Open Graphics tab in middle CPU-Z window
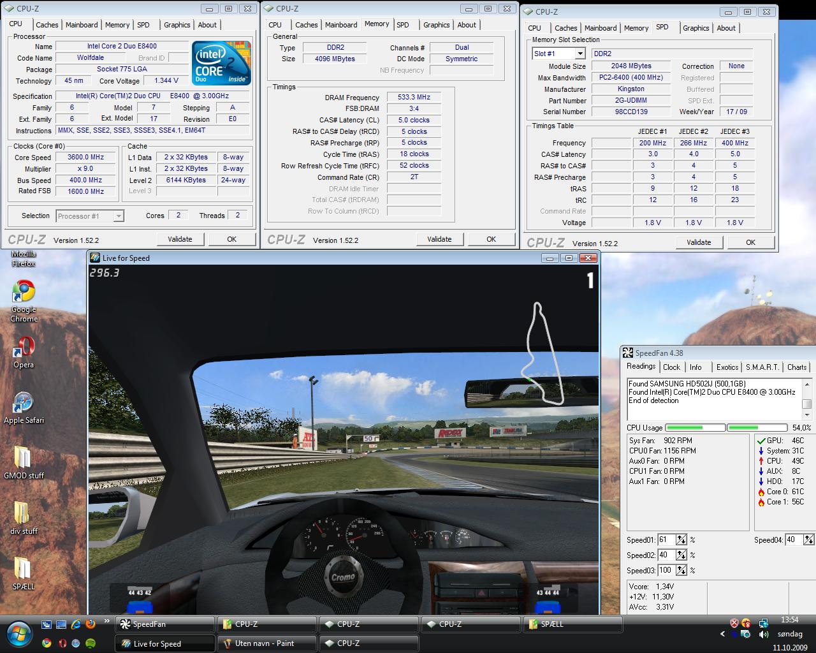 click(x=437, y=25)
